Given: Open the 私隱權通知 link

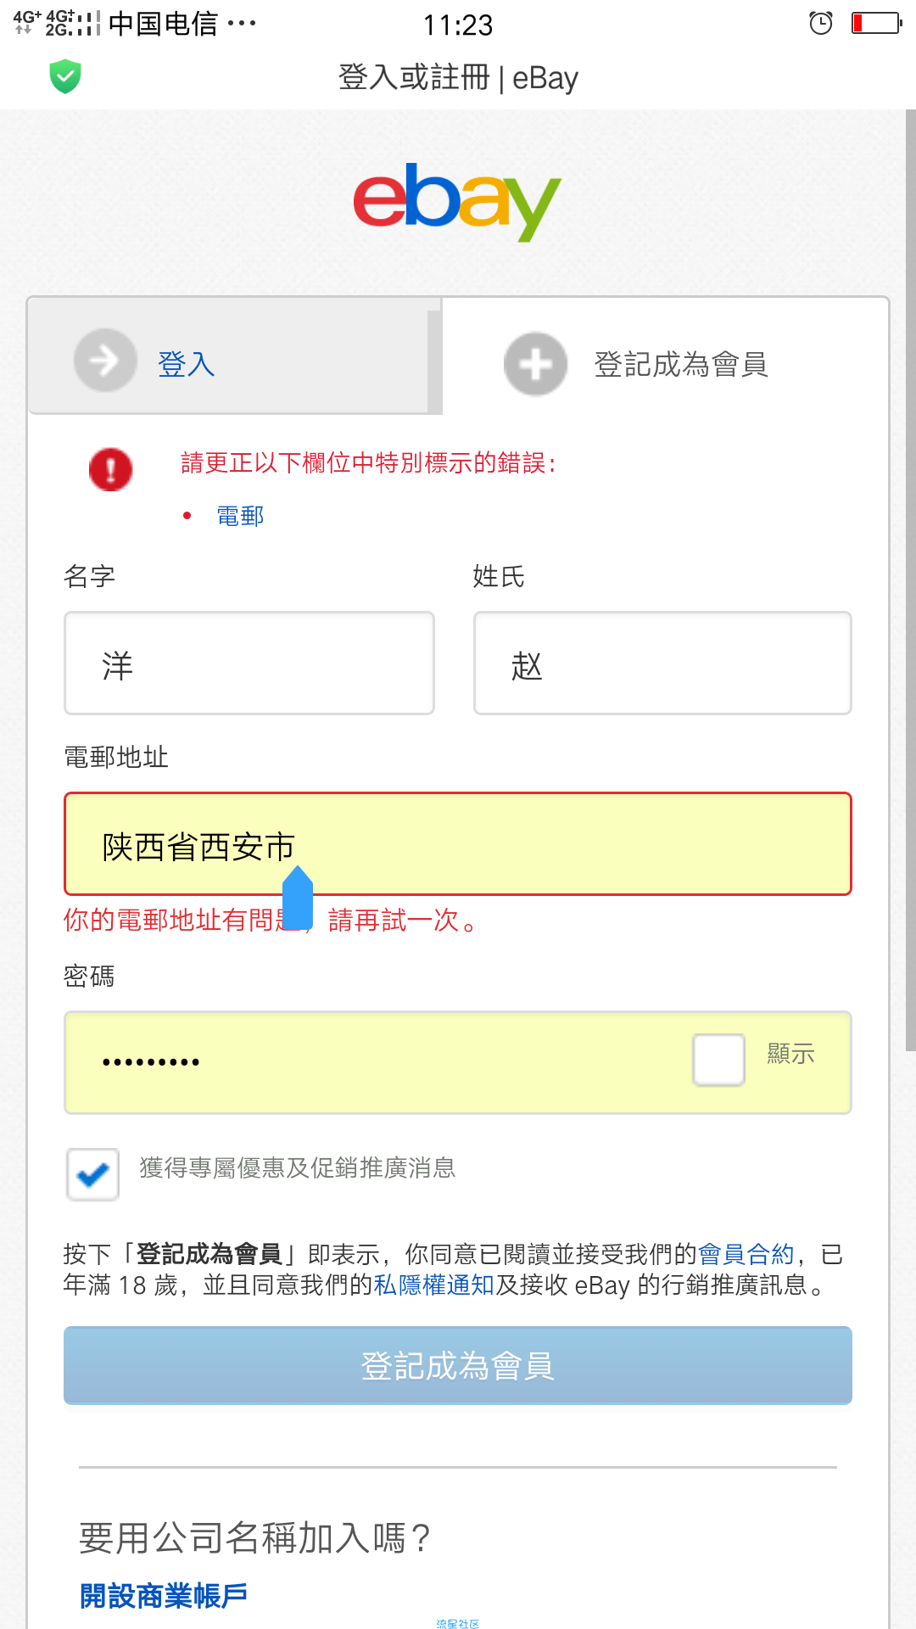Looking at the screenshot, I should pos(433,1285).
